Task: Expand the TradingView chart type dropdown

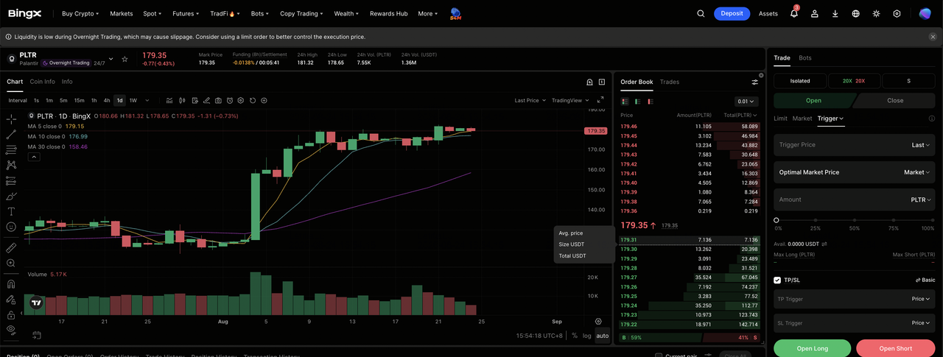Action: click(x=569, y=100)
